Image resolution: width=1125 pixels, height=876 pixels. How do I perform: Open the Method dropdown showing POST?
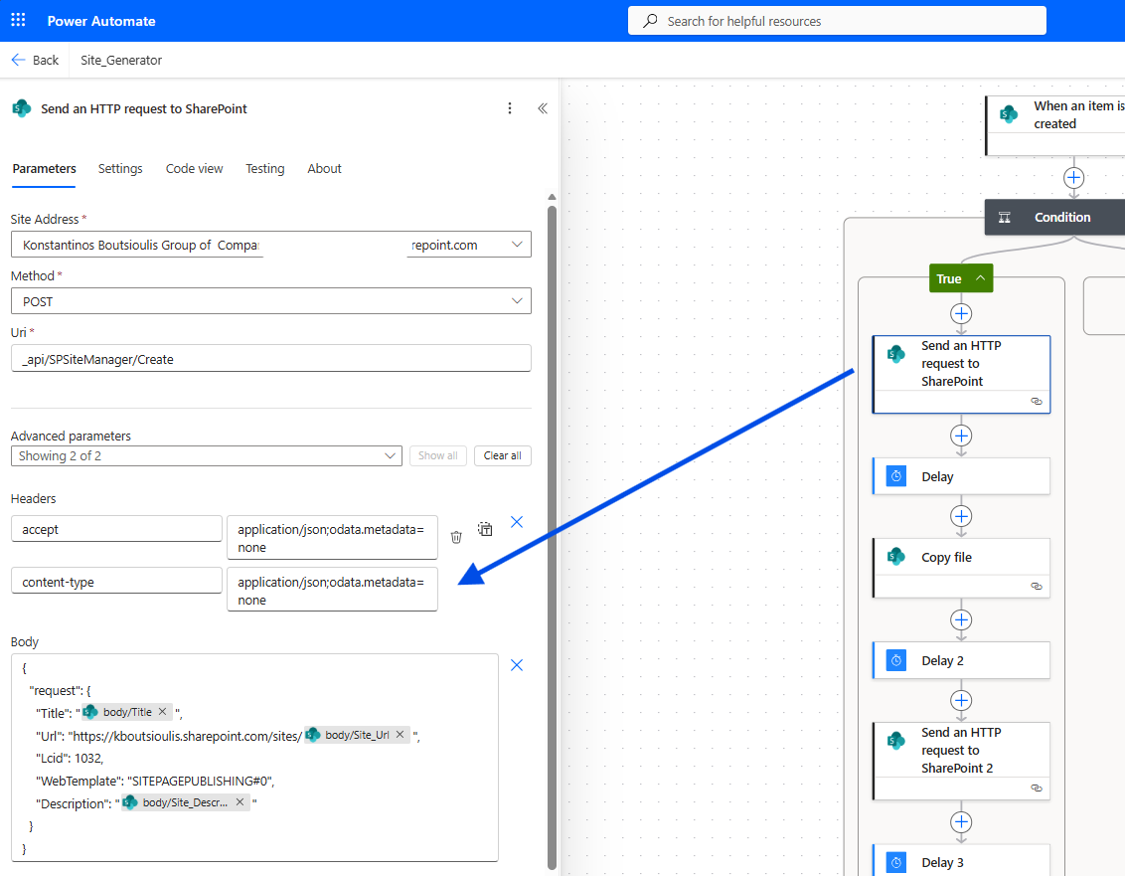(516, 301)
